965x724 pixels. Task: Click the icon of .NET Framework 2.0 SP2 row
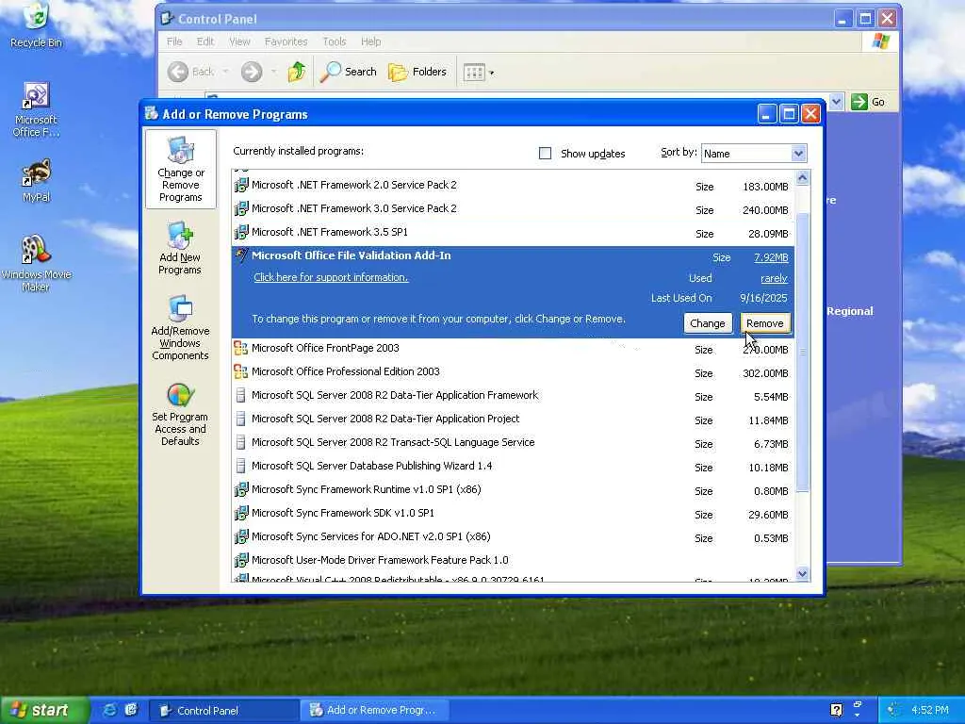(x=240, y=185)
